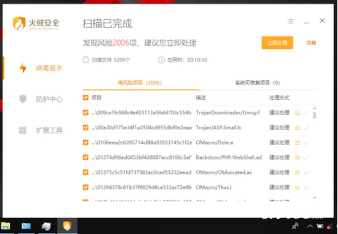Uncheck the 01294378c81b37f9... row checkbox
The height and width of the screenshot is (234, 338).
click(x=86, y=187)
